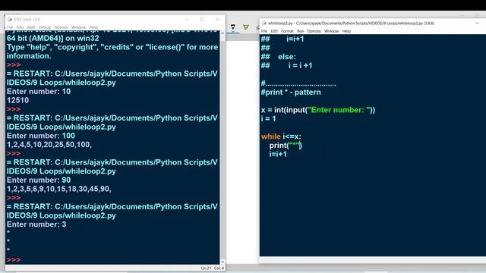Open Help menu in whileloop2.py editor
Image resolution: width=486 pixels, height=273 pixels.
pos(346,31)
